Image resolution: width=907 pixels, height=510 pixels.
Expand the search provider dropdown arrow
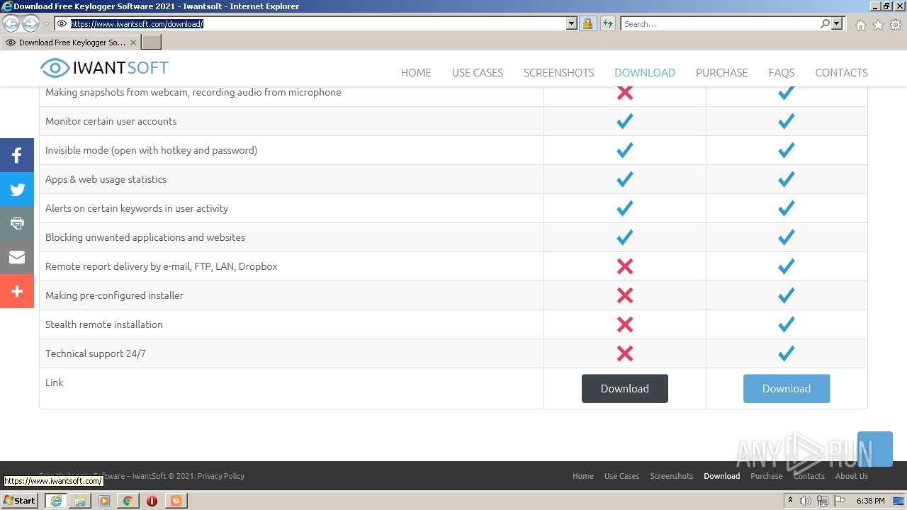(837, 24)
